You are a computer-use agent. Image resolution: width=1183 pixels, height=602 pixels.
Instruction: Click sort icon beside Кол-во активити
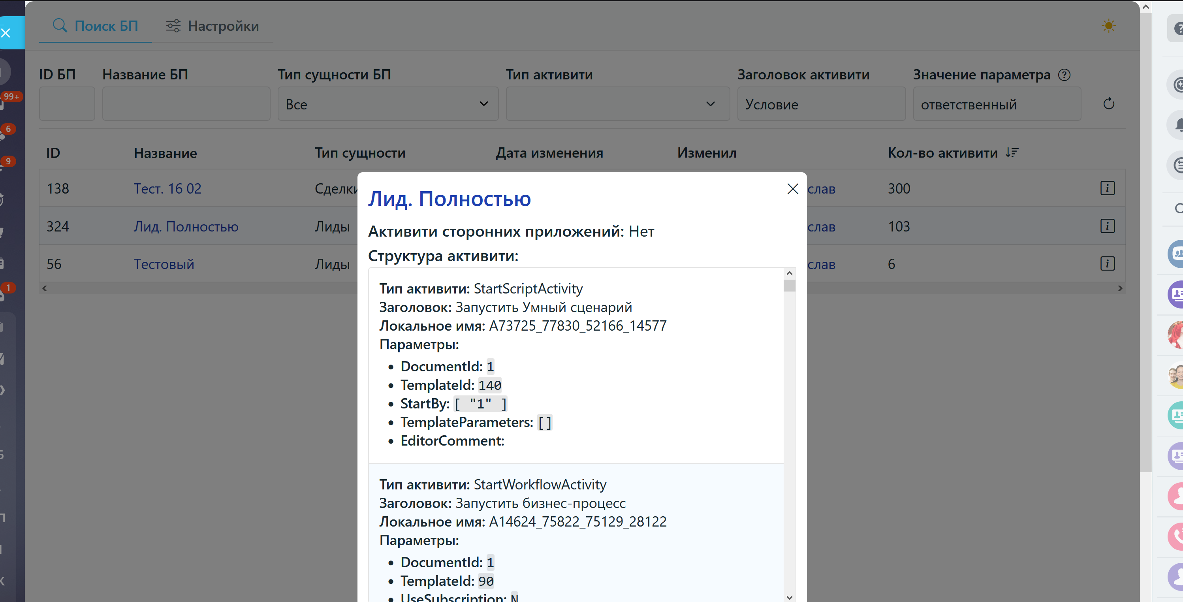click(x=1012, y=152)
